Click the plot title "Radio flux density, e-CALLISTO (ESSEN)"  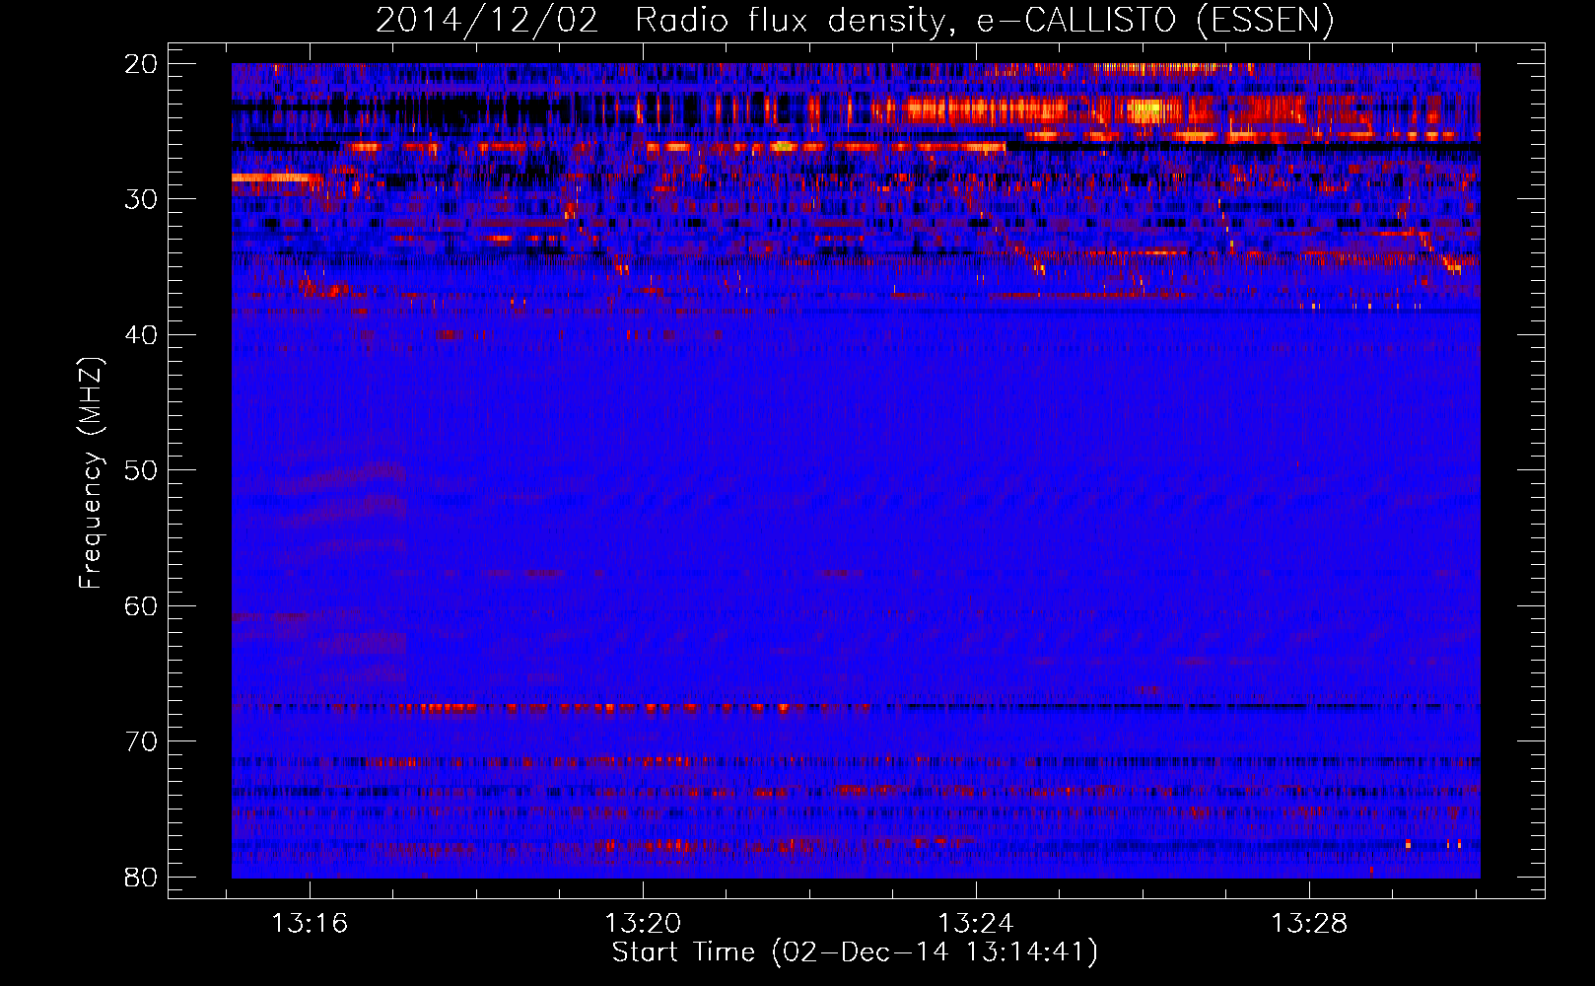984,21
